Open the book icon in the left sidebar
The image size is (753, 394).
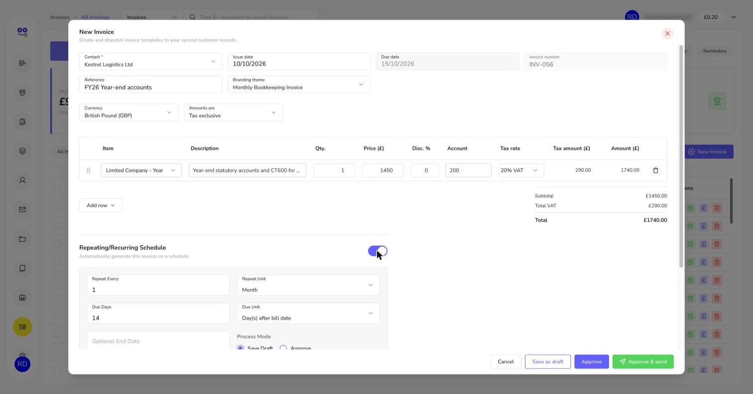tap(22, 268)
